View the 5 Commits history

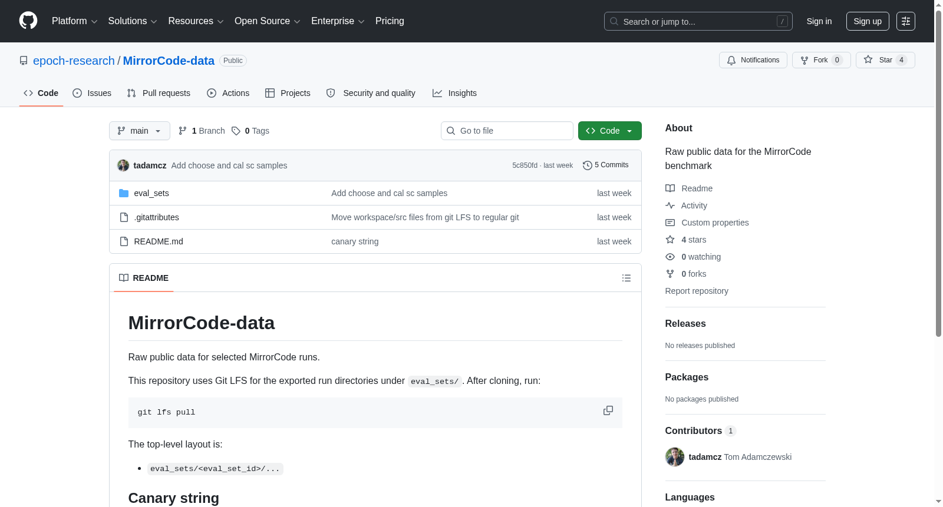606,165
